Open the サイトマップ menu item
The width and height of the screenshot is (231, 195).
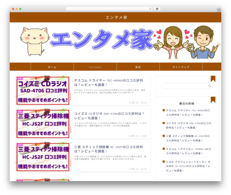pos(181,67)
